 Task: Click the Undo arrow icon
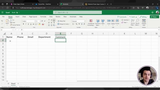click(2, 21)
